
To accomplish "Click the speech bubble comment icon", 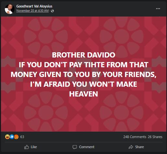I will tap(75, 147).
